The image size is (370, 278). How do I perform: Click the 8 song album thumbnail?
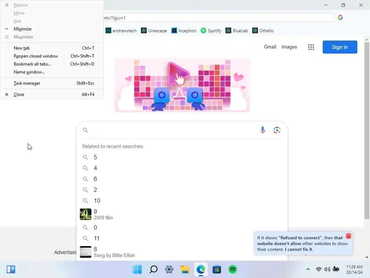tap(85, 252)
